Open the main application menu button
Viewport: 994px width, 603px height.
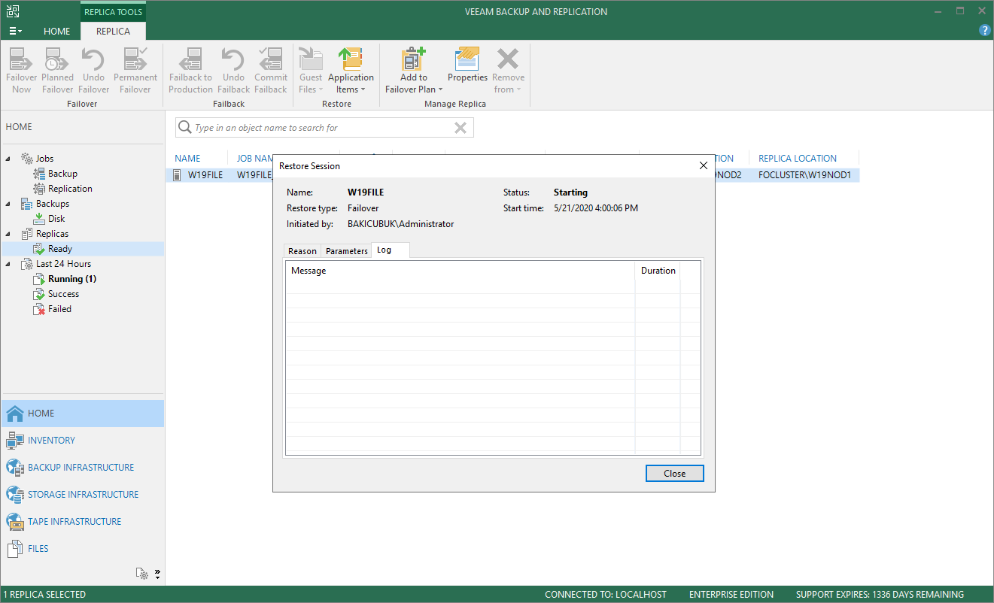(15, 31)
